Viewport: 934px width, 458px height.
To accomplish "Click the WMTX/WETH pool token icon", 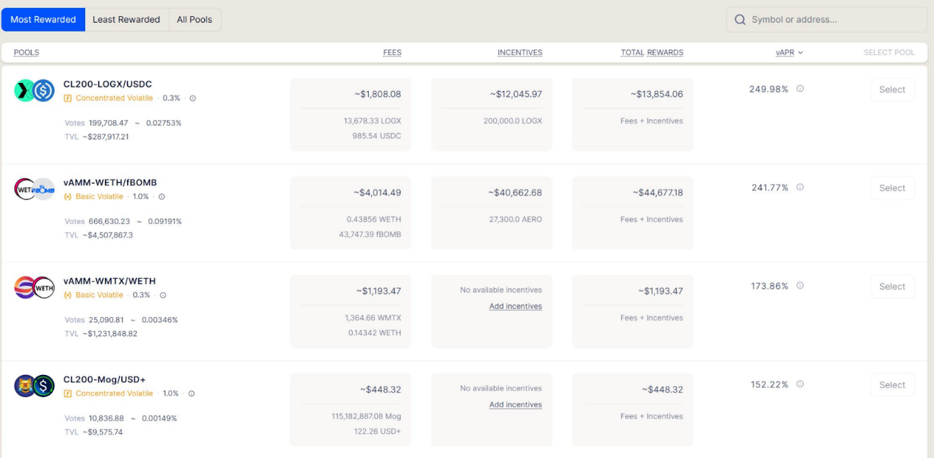I will [x=35, y=288].
